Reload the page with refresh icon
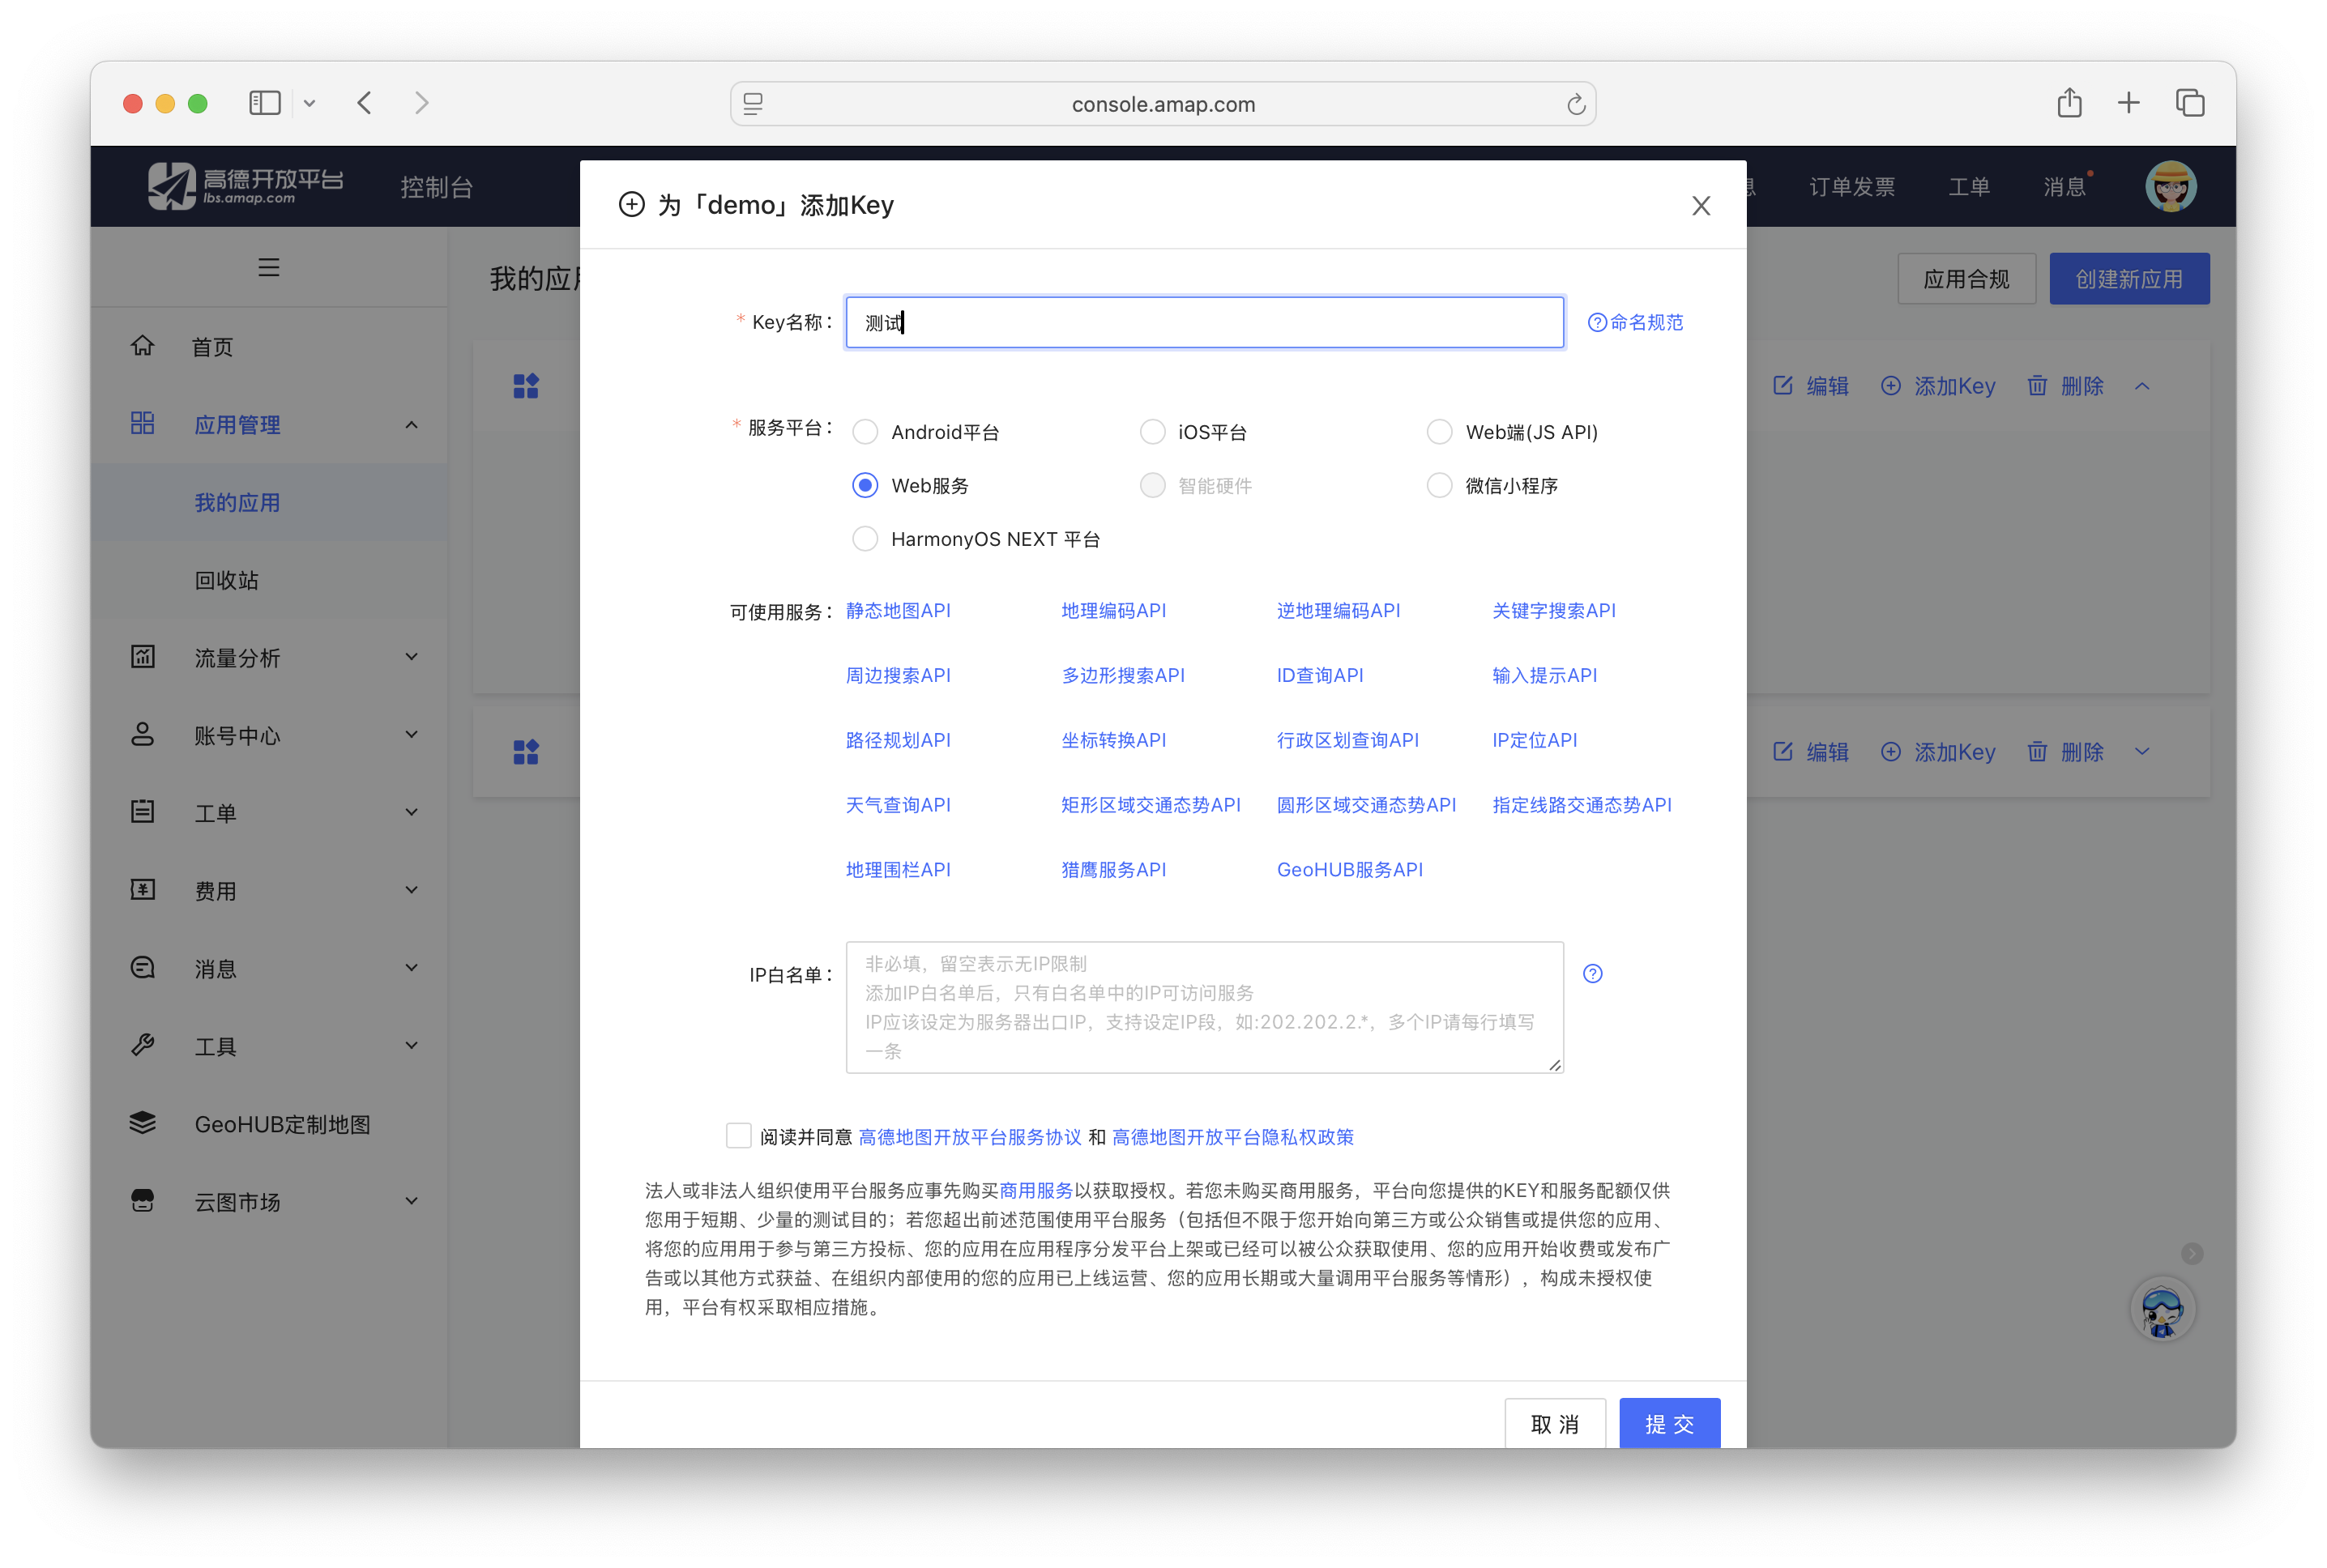The height and width of the screenshot is (1568, 2327). (x=1576, y=104)
